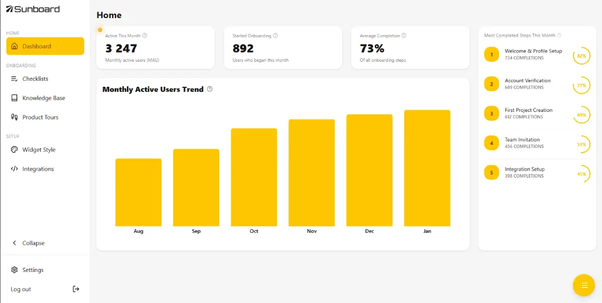Show help for Most Completed Steps

[559, 36]
